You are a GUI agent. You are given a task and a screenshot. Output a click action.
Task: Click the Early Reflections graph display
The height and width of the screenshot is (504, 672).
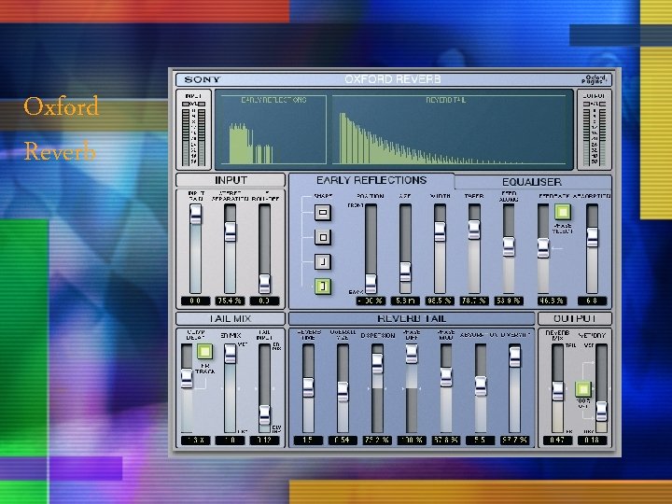tap(273, 130)
